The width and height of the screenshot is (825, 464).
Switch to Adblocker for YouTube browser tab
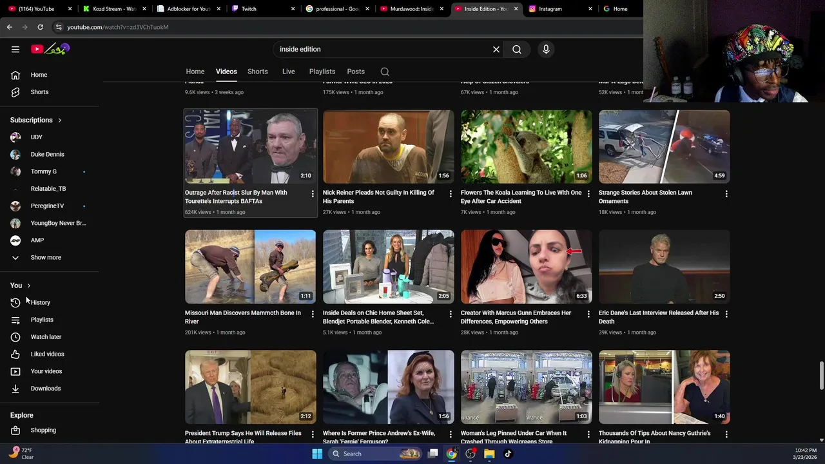[x=188, y=9]
